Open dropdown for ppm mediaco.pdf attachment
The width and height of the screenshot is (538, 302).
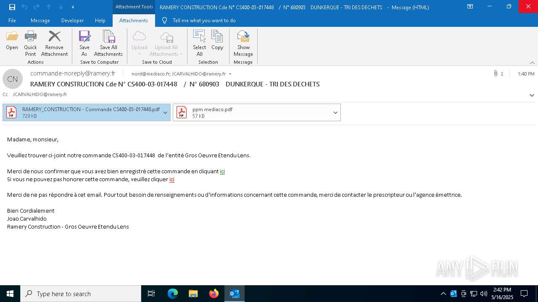[x=335, y=112]
